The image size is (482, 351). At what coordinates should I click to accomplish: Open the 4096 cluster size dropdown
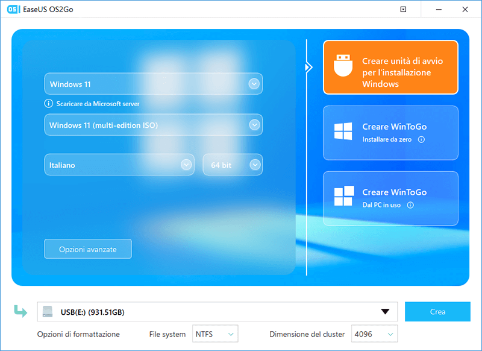click(374, 334)
